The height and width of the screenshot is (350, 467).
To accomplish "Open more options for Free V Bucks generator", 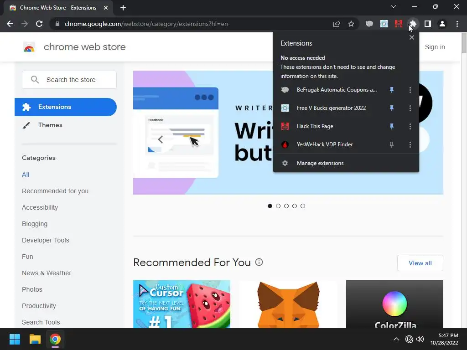I will (x=410, y=108).
